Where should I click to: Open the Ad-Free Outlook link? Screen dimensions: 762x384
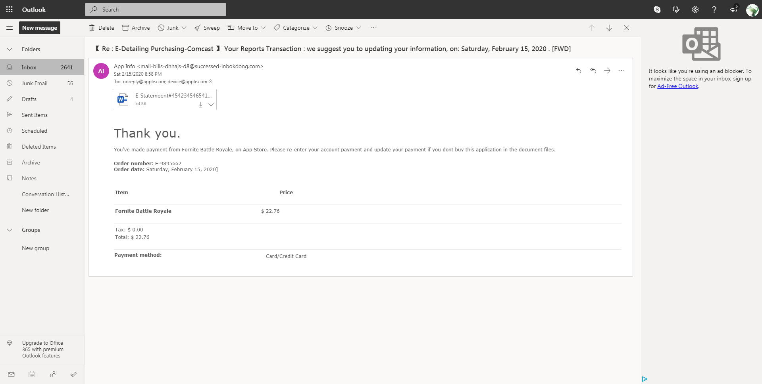(x=677, y=86)
